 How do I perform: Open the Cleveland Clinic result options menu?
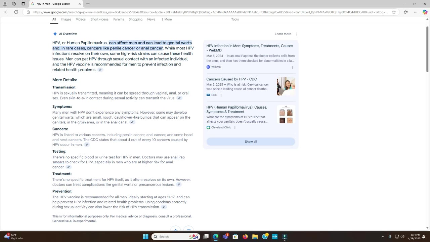235,128
